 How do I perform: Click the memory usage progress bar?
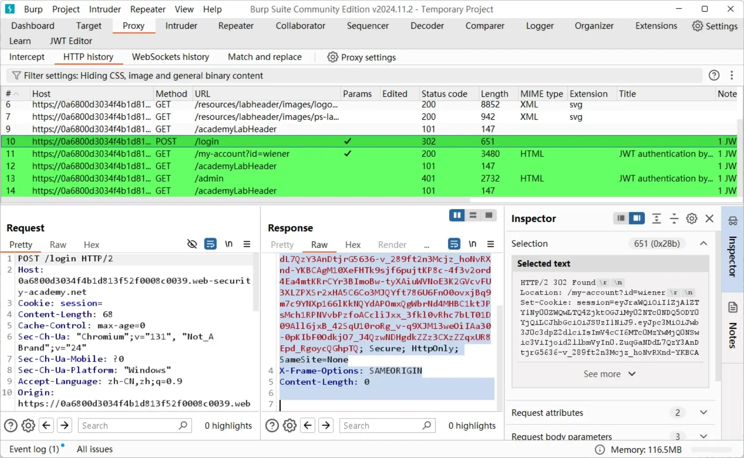point(711,450)
